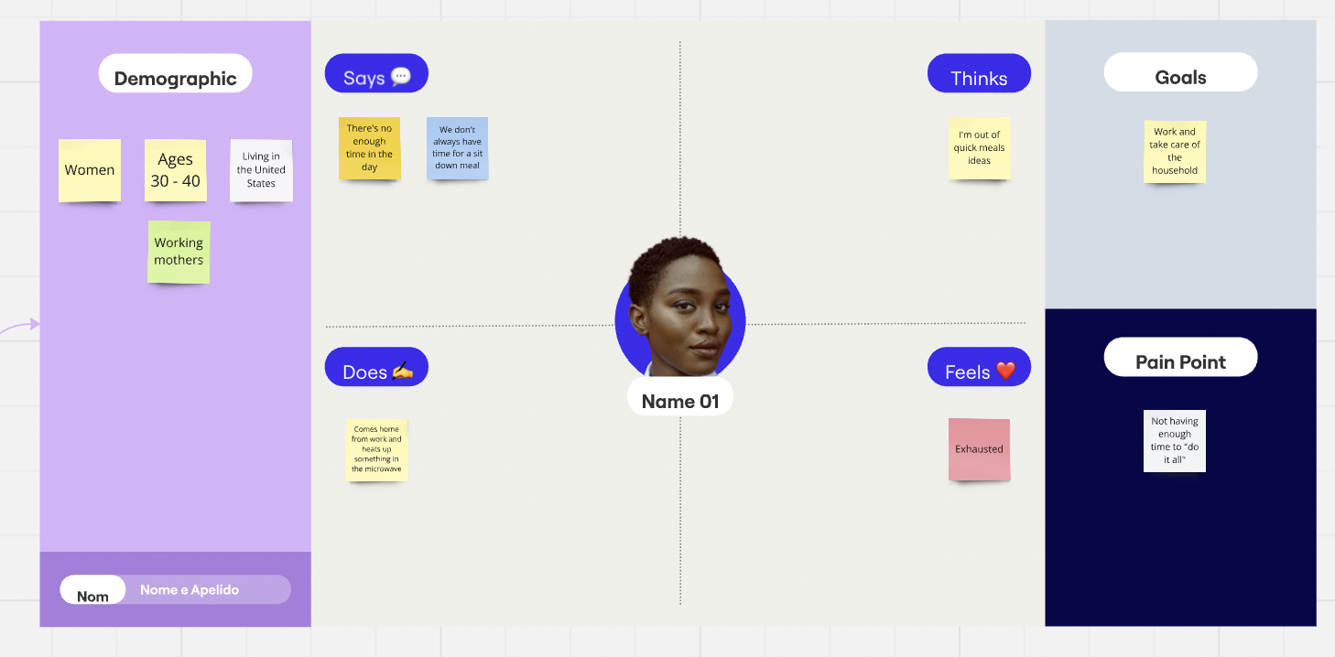Select the Demographic header label
Image resolution: width=1335 pixels, height=657 pixels.
click(x=175, y=78)
